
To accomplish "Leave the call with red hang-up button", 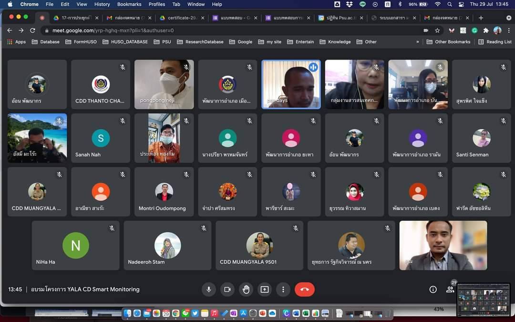I will [304, 290].
